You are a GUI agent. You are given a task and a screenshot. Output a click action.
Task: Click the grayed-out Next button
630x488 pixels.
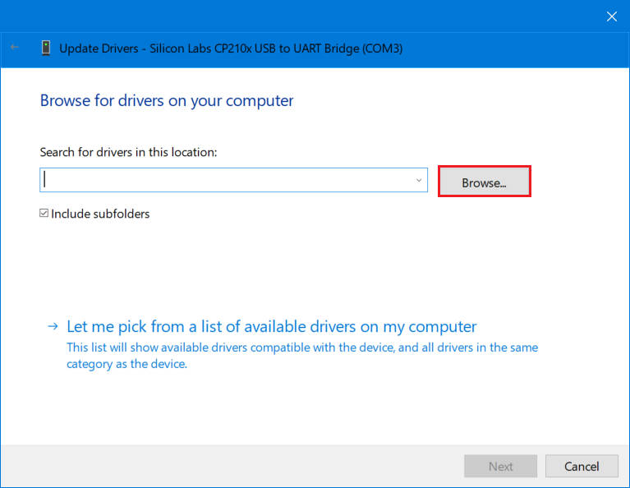pyautogui.click(x=500, y=466)
